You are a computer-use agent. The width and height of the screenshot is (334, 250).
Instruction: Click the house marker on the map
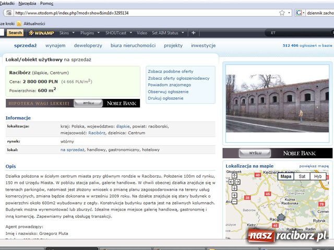[x=281, y=217]
